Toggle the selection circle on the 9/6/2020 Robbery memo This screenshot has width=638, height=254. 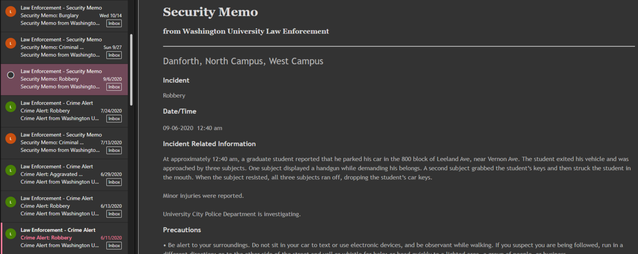10,75
